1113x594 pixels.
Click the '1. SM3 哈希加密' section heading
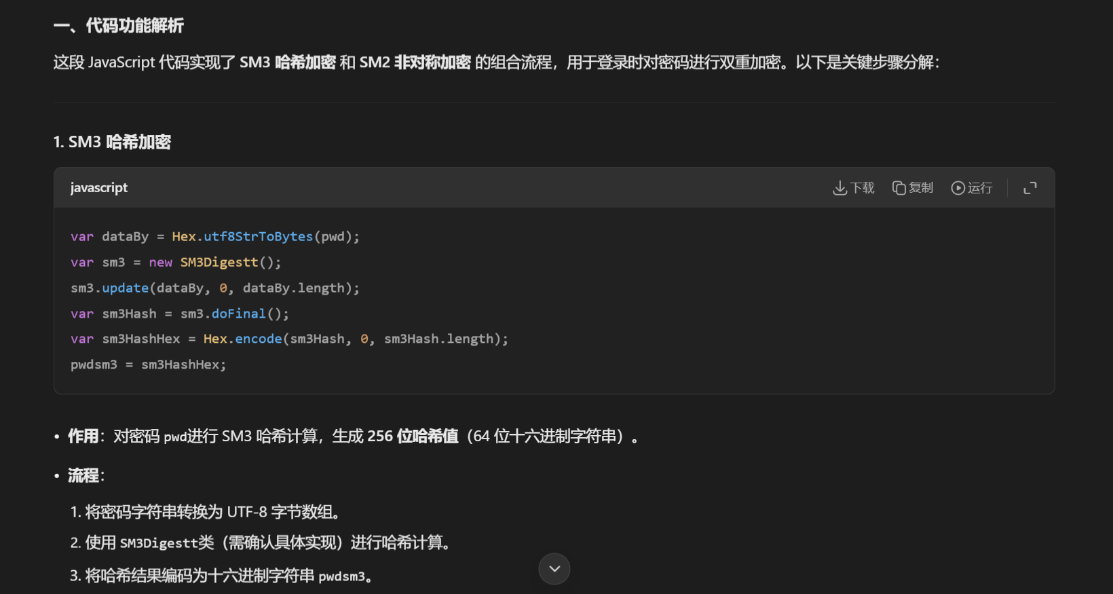(112, 142)
